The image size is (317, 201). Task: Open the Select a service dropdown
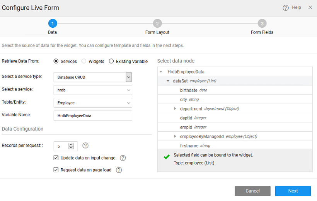92,90
